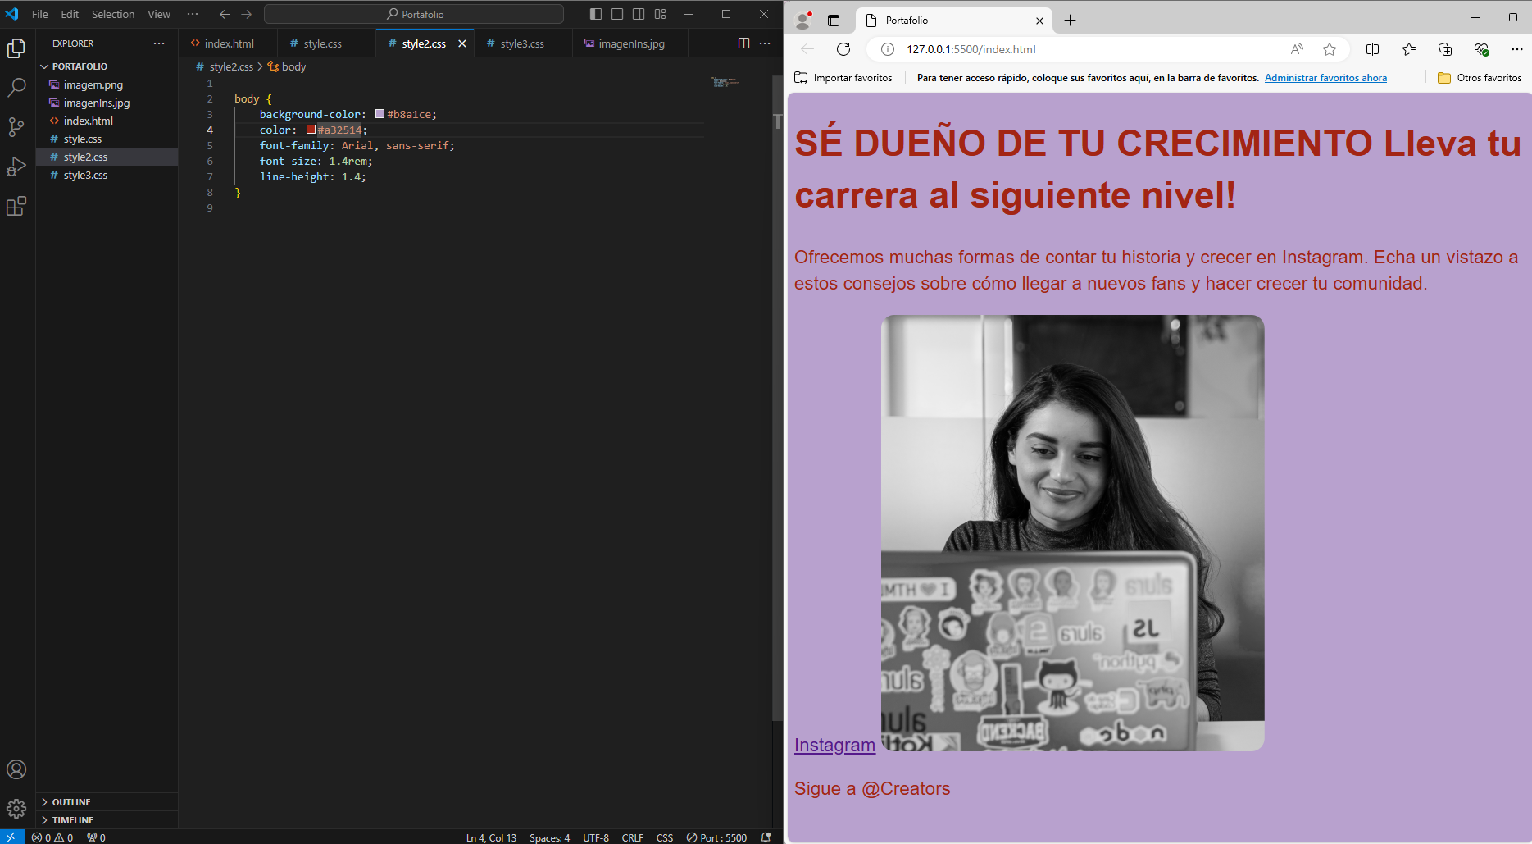Switch to the style3.css editor tab
Screen dimensions: 1532x844
522,43
